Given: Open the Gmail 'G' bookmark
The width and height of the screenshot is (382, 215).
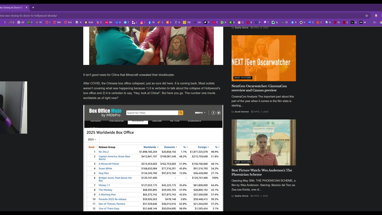Looking at the screenshot, I should [11, 22].
